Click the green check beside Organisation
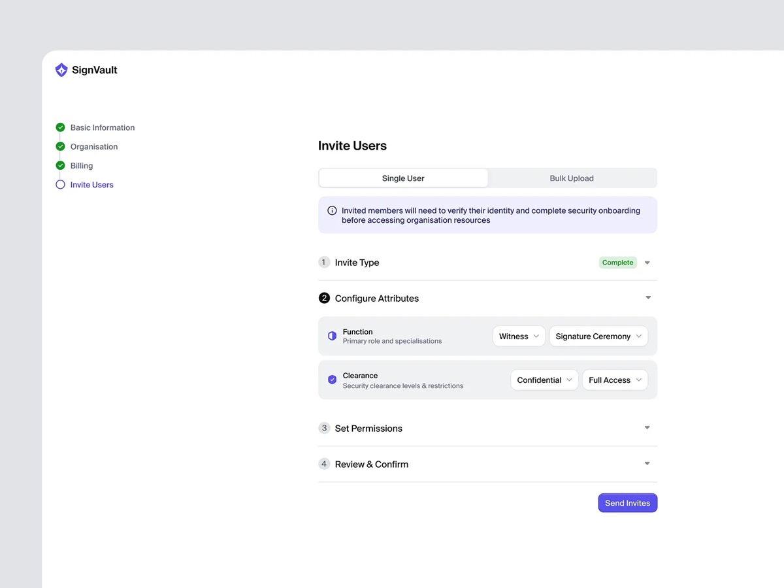The image size is (784, 588). [x=60, y=146]
